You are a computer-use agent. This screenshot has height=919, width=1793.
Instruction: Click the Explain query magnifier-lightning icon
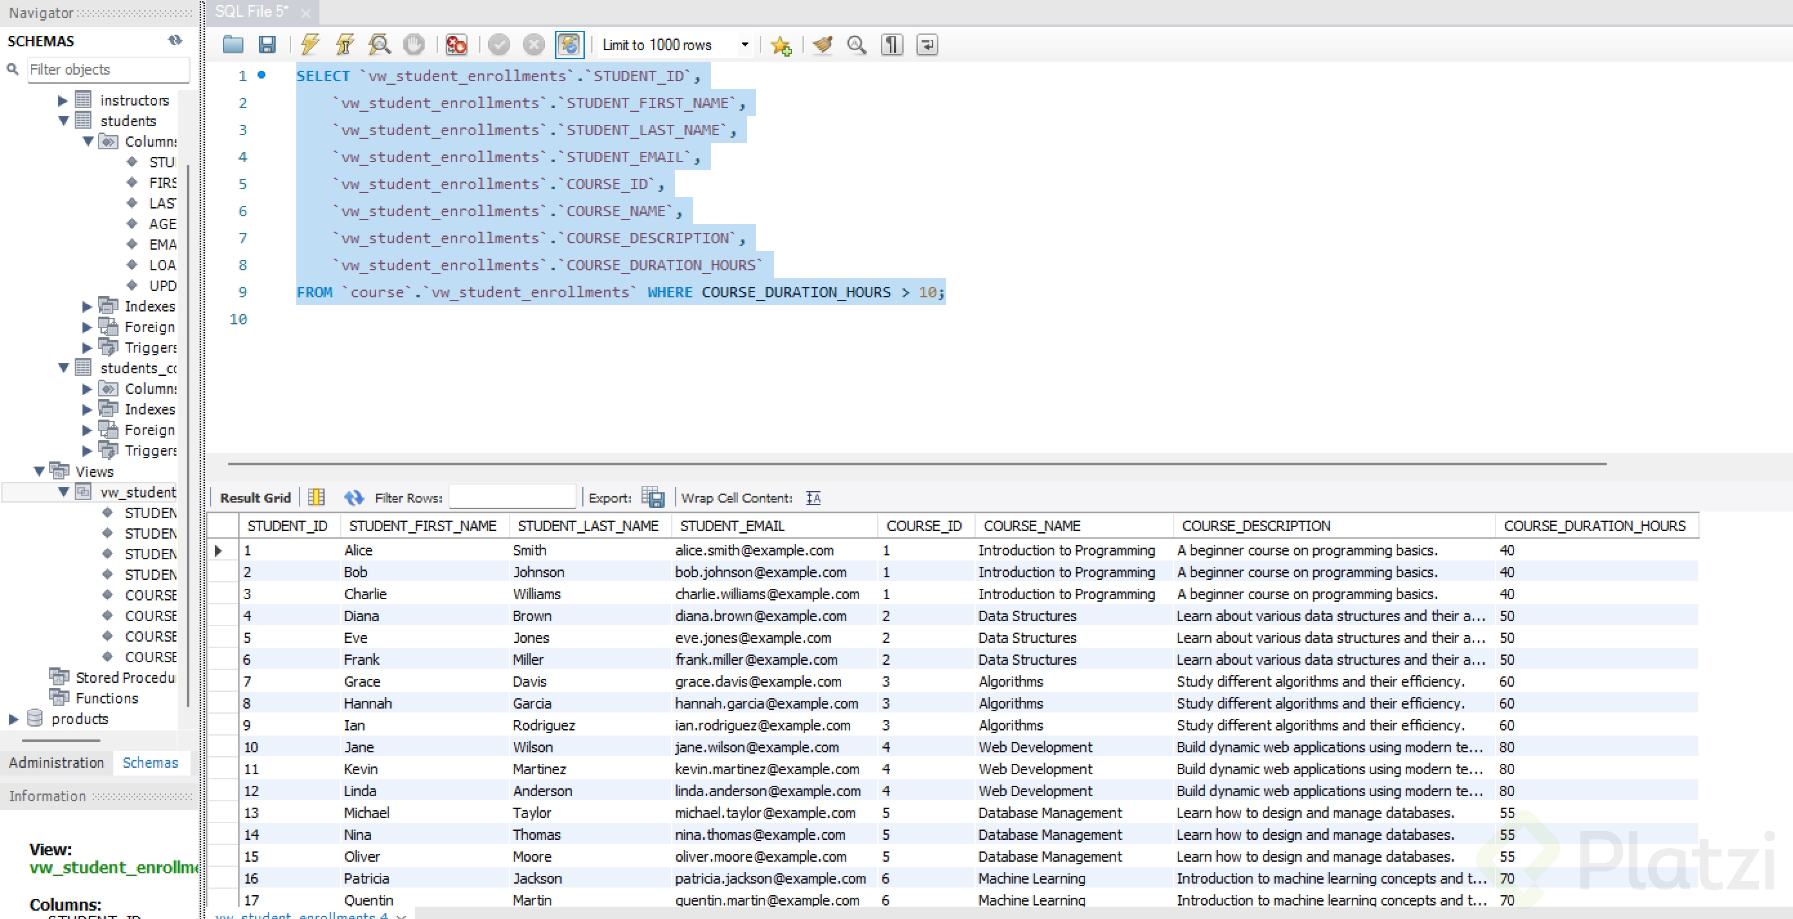coord(379,44)
